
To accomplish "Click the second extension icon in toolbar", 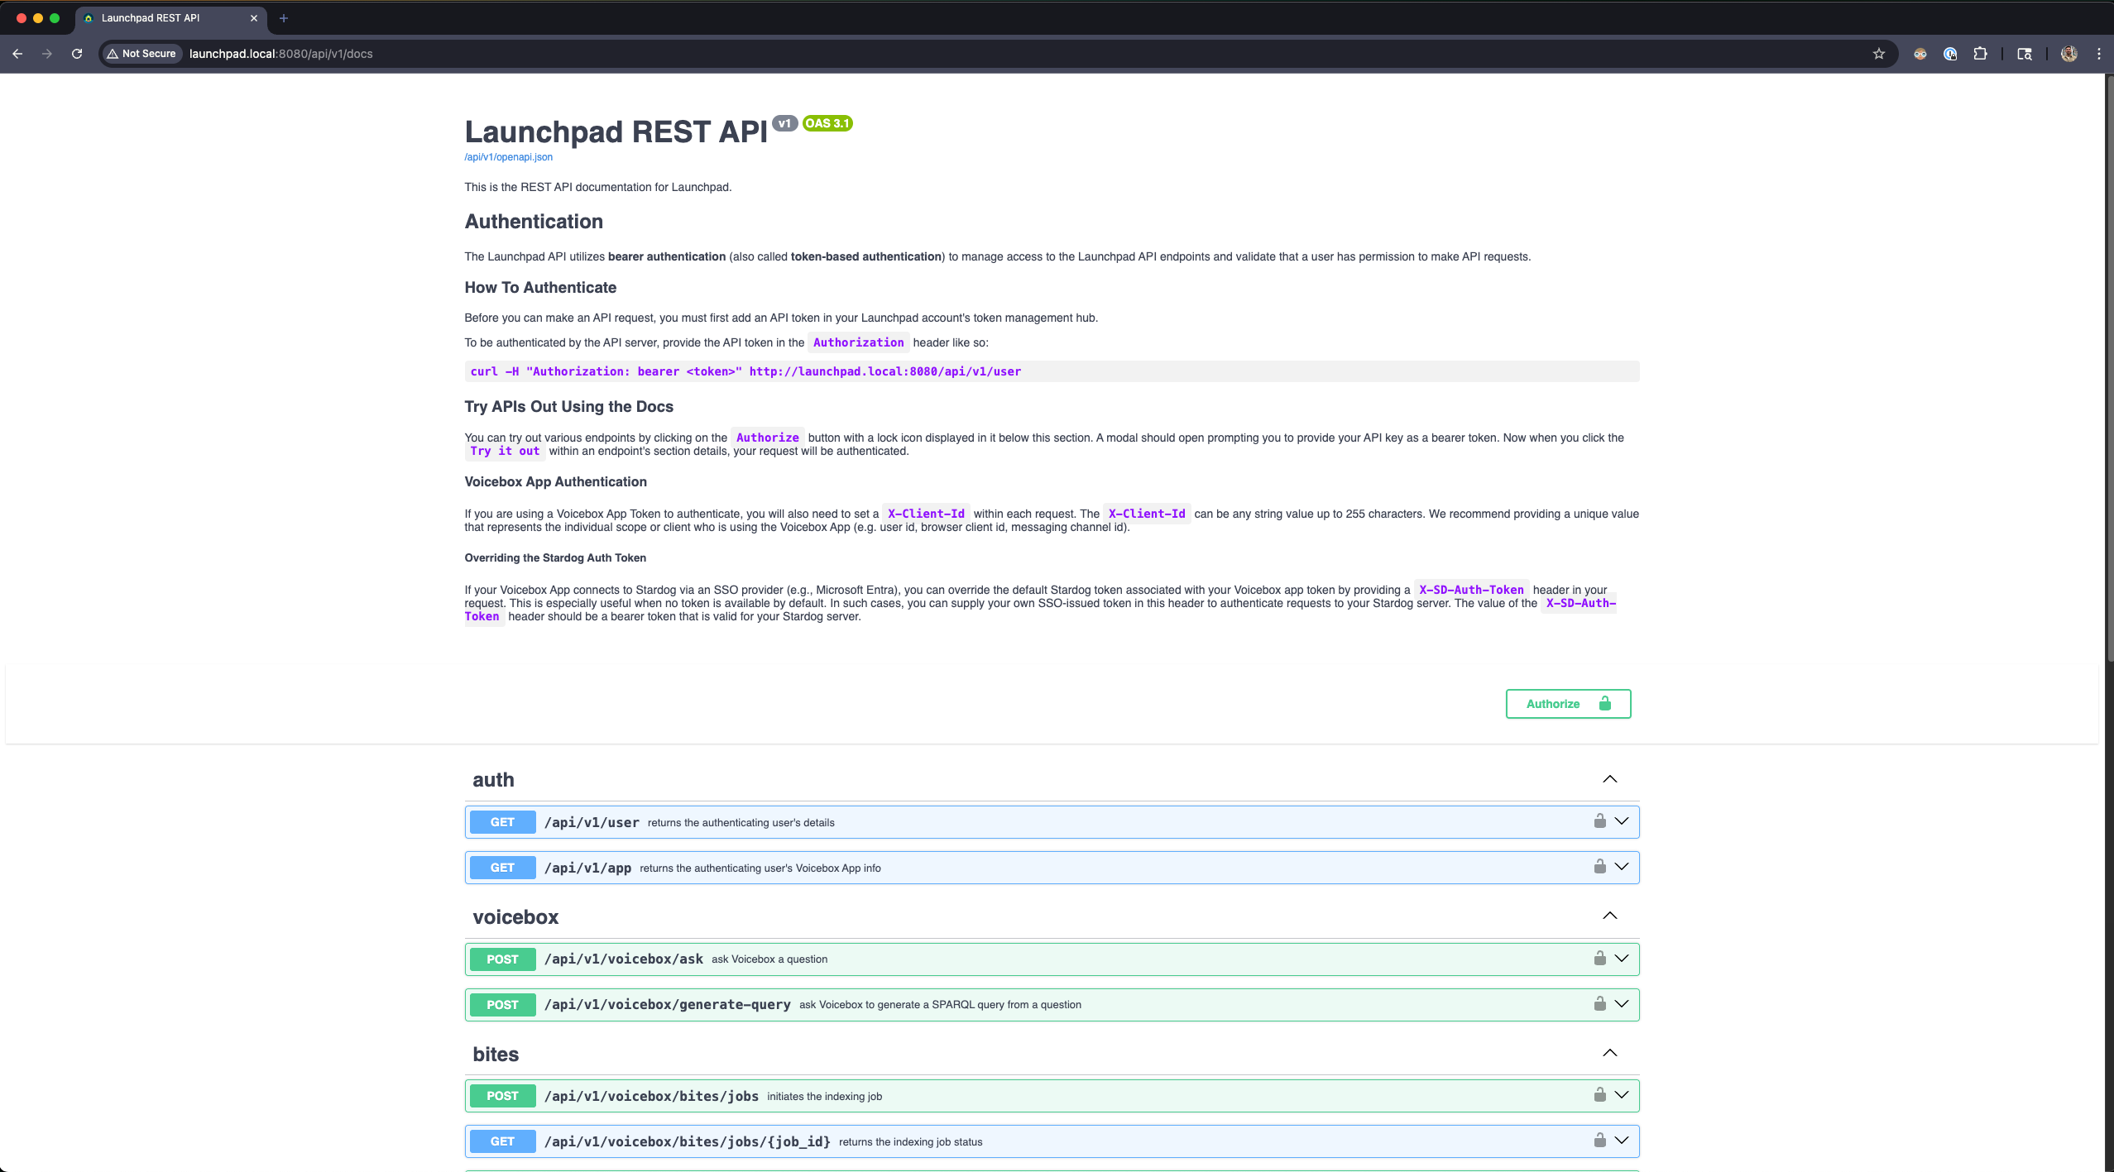I will tap(1950, 54).
